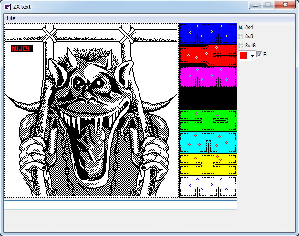Click the yellow tile panel
This screenshot has height=236, width=299.
(208, 164)
